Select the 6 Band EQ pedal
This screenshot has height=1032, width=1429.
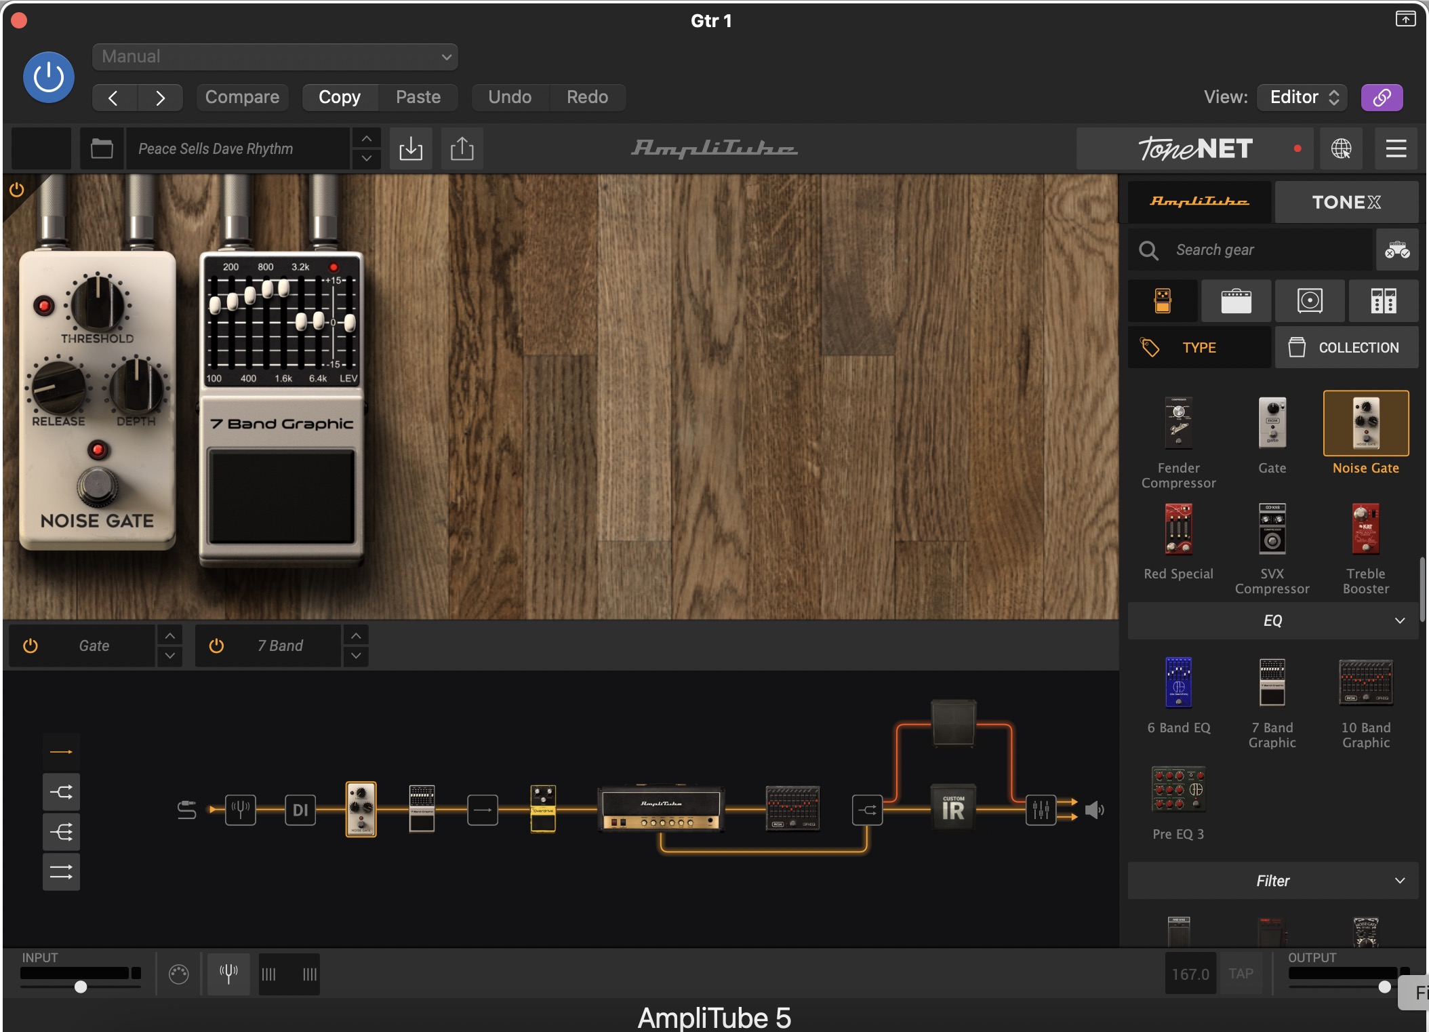pos(1178,682)
